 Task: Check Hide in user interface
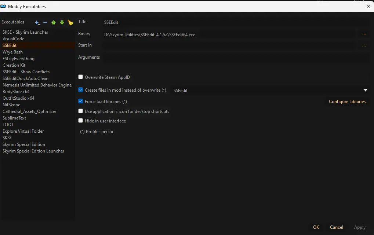[81, 121]
